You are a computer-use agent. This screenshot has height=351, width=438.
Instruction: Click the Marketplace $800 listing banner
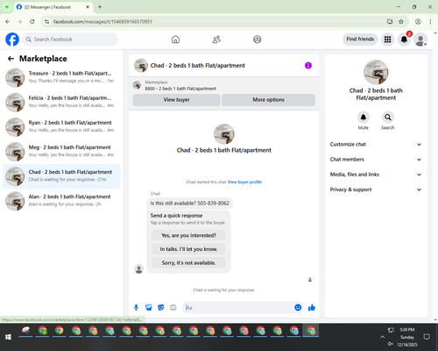click(224, 85)
